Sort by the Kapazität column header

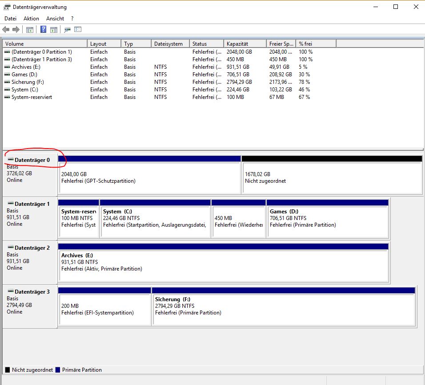tap(245, 43)
